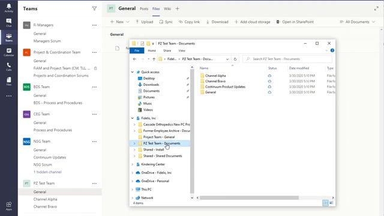Screen dimensions: 384x216
Task: Open the address bar history dropdown
Action: click(x=227, y=59)
